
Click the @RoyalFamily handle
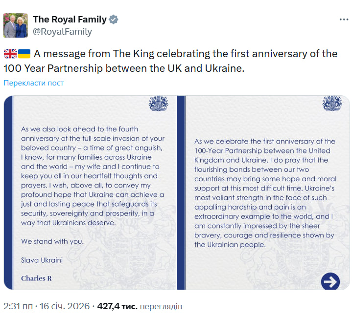tap(62, 32)
